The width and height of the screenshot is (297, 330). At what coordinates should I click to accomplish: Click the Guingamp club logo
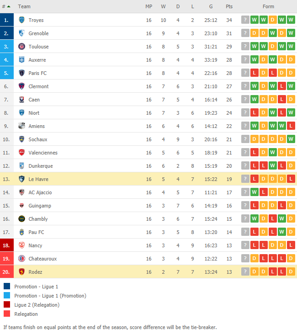(x=21, y=205)
